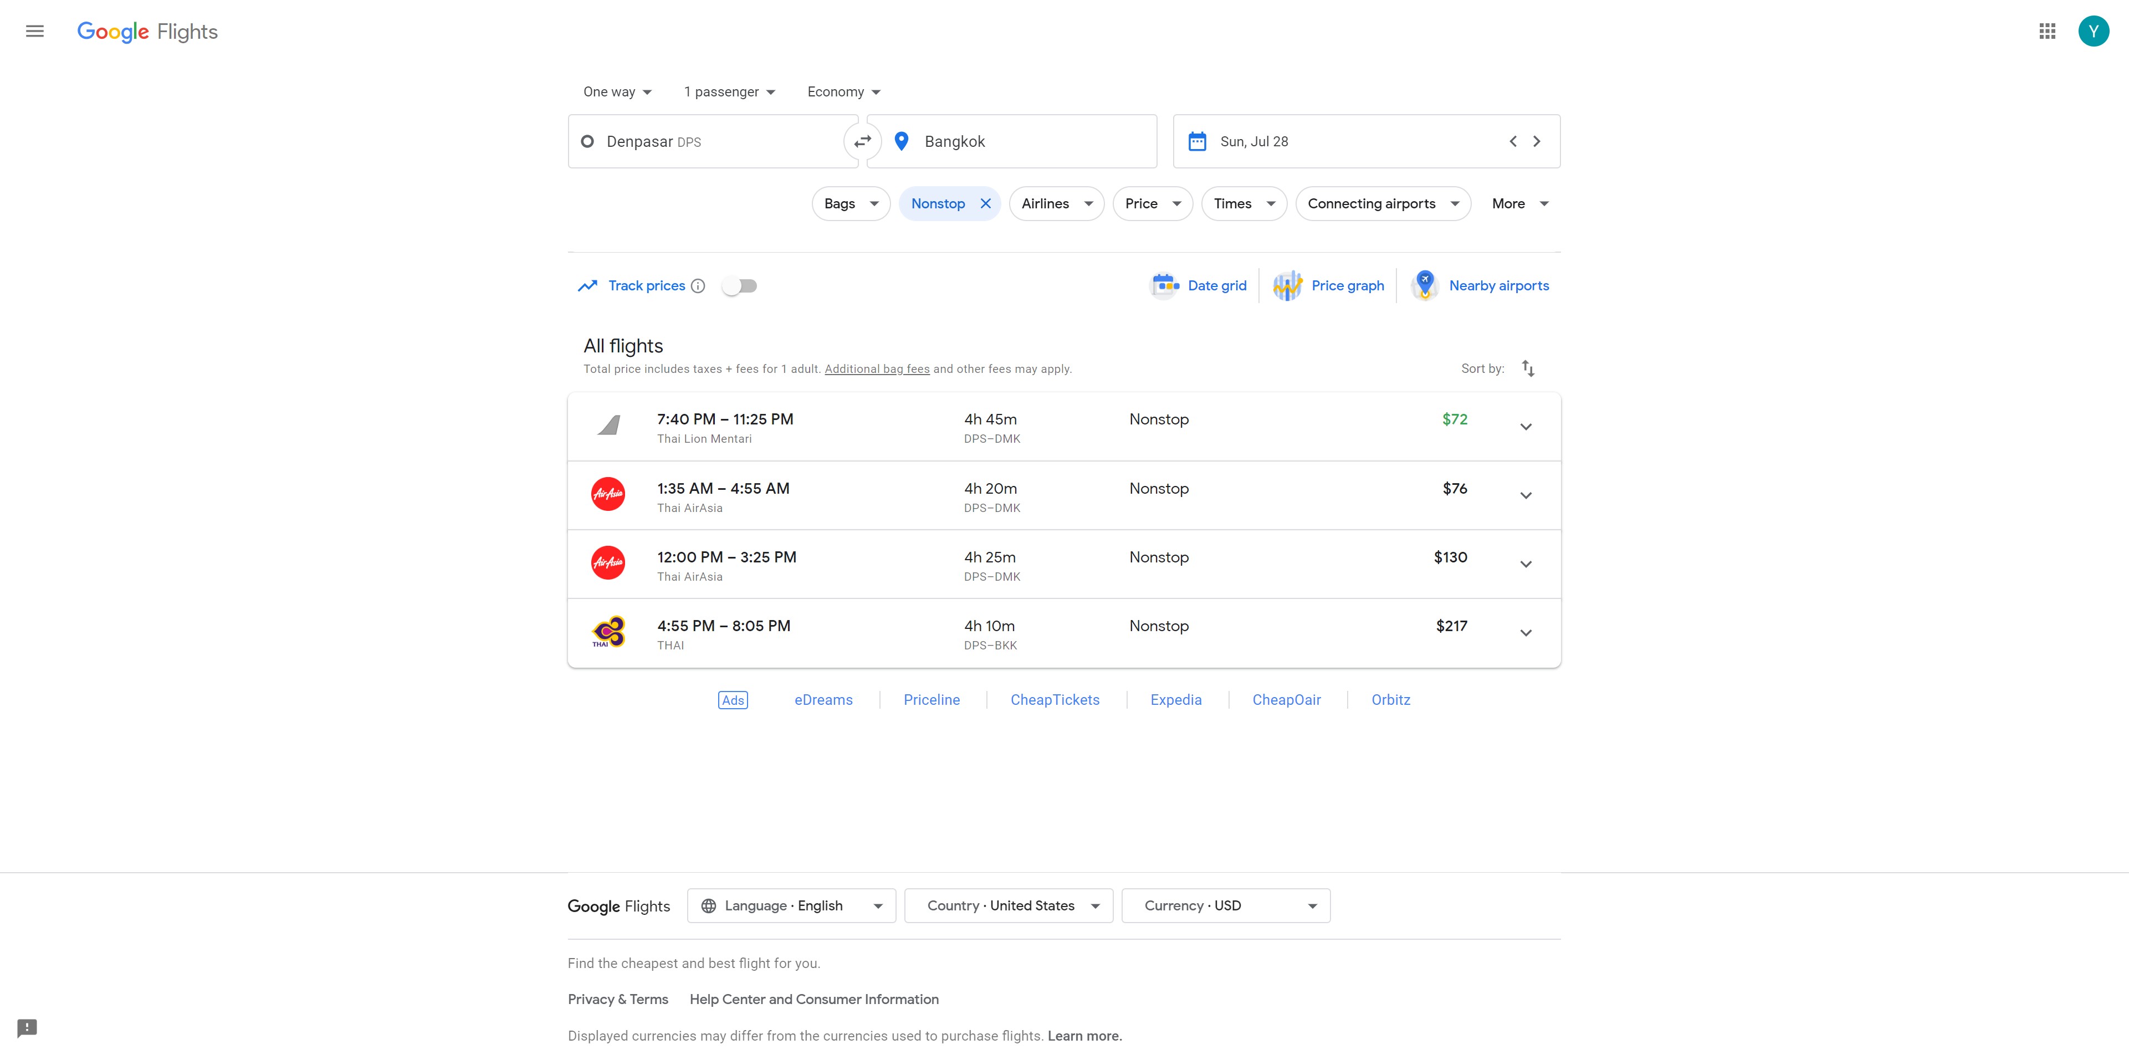Open the Airlines filter dropdown
2129x1060 pixels.
[x=1056, y=203]
